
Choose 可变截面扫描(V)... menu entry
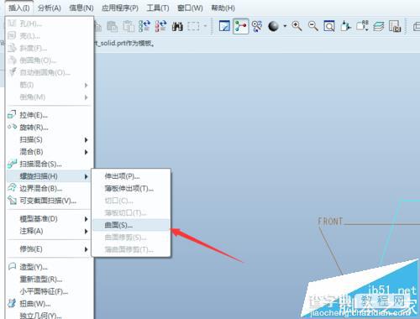click(49, 201)
